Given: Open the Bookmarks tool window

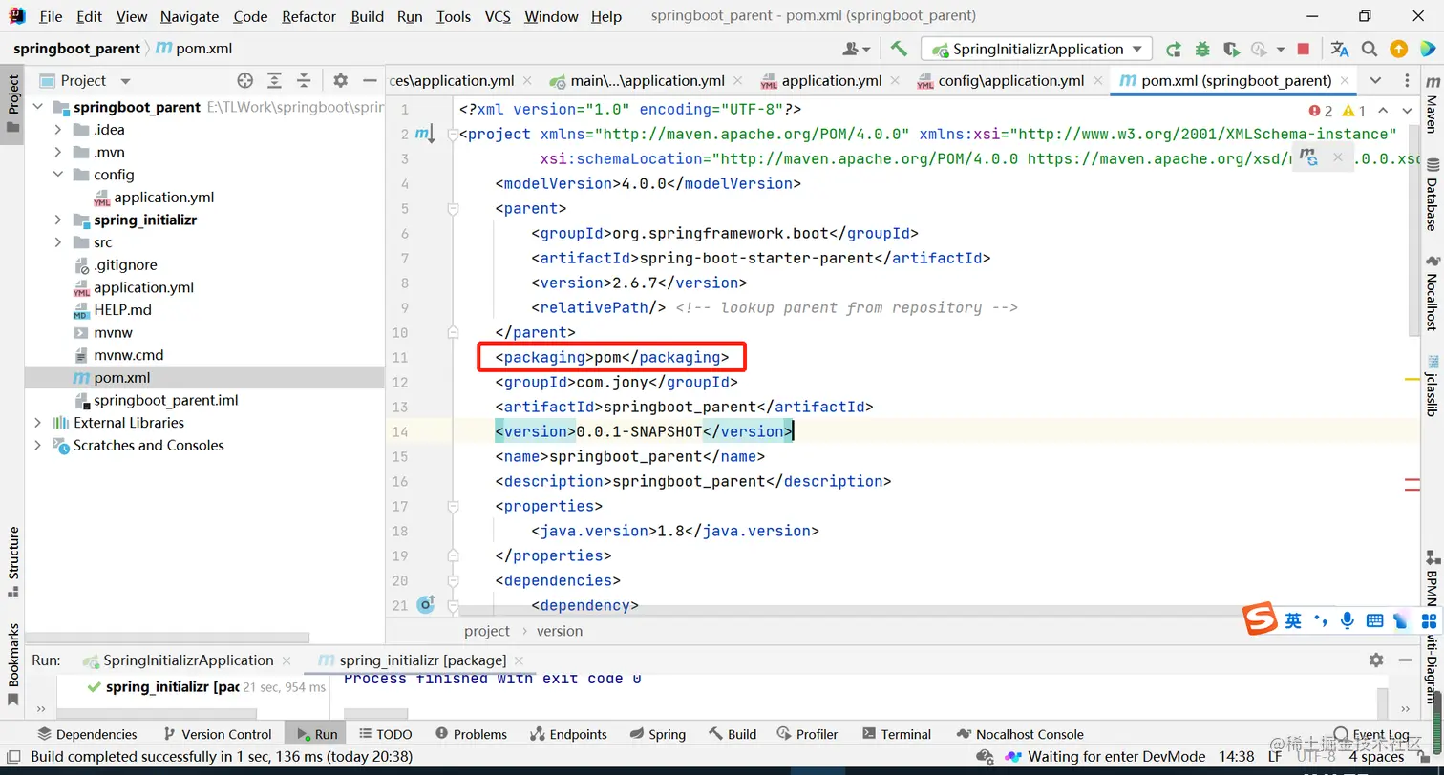Looking at the screenshot, I should point(13,663).
